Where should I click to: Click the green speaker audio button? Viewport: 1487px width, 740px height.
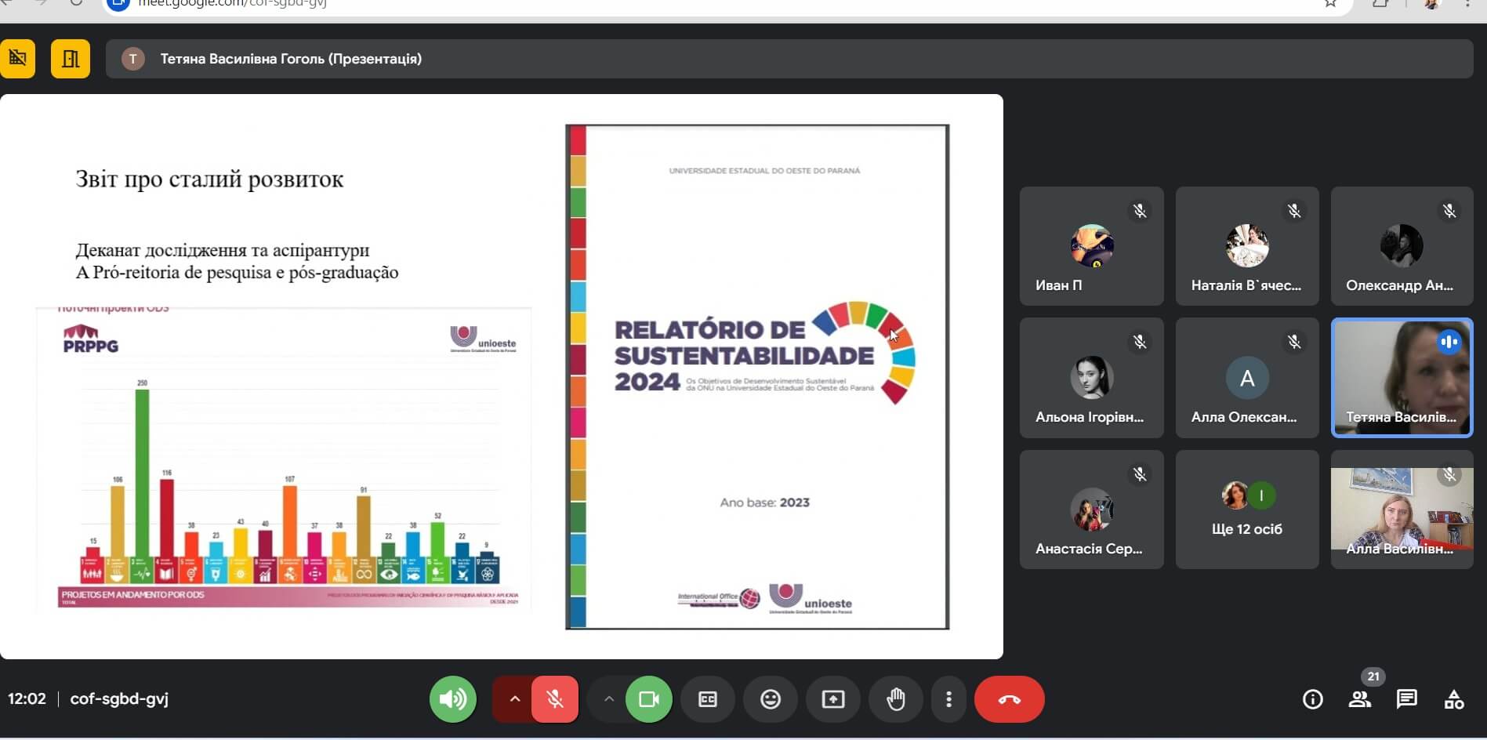(452, 698)
